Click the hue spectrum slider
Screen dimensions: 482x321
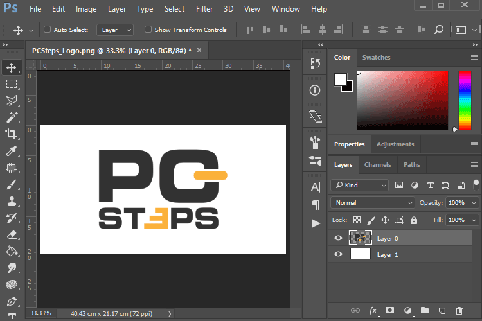pyautogui.click(x=465, y=100)
